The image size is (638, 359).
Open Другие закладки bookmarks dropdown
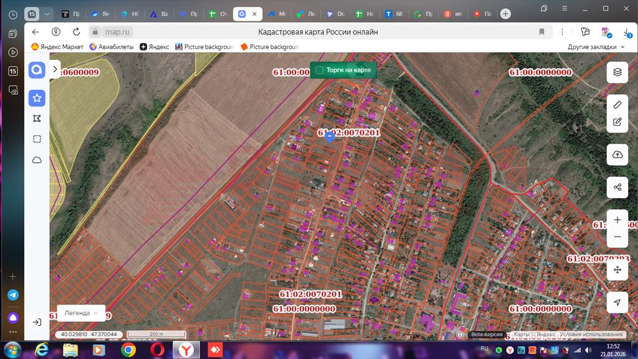tap(596, 47)
